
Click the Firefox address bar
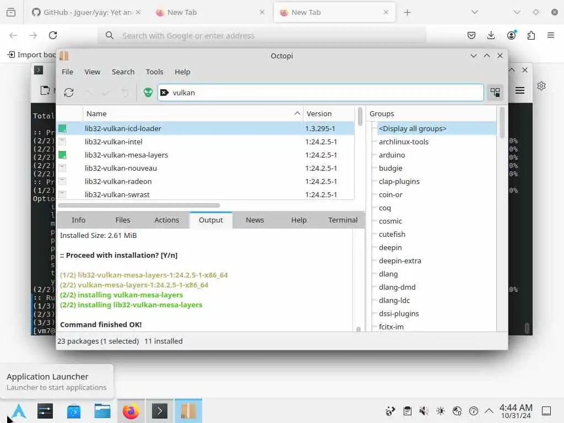[x=263, y=35]
